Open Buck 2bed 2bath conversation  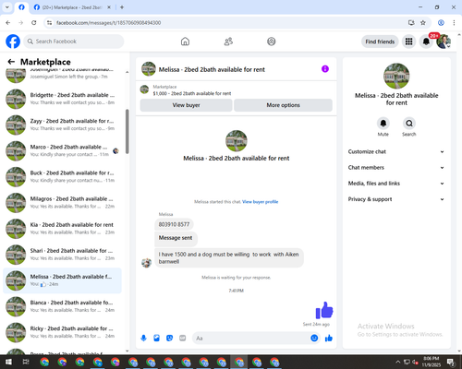[62, 176]
